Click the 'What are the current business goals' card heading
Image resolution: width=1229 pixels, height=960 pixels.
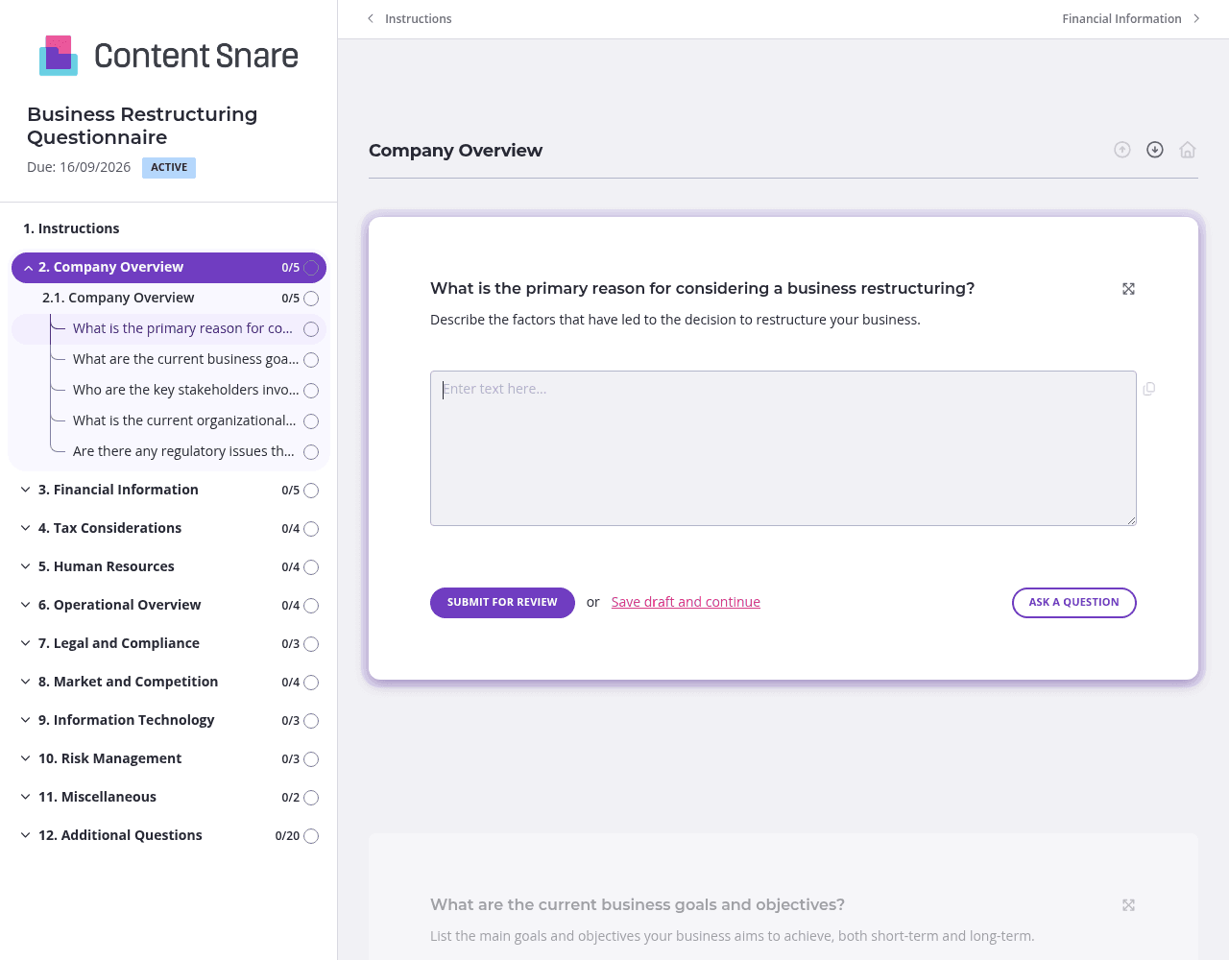pyautogui.click(x=638, y=904)
